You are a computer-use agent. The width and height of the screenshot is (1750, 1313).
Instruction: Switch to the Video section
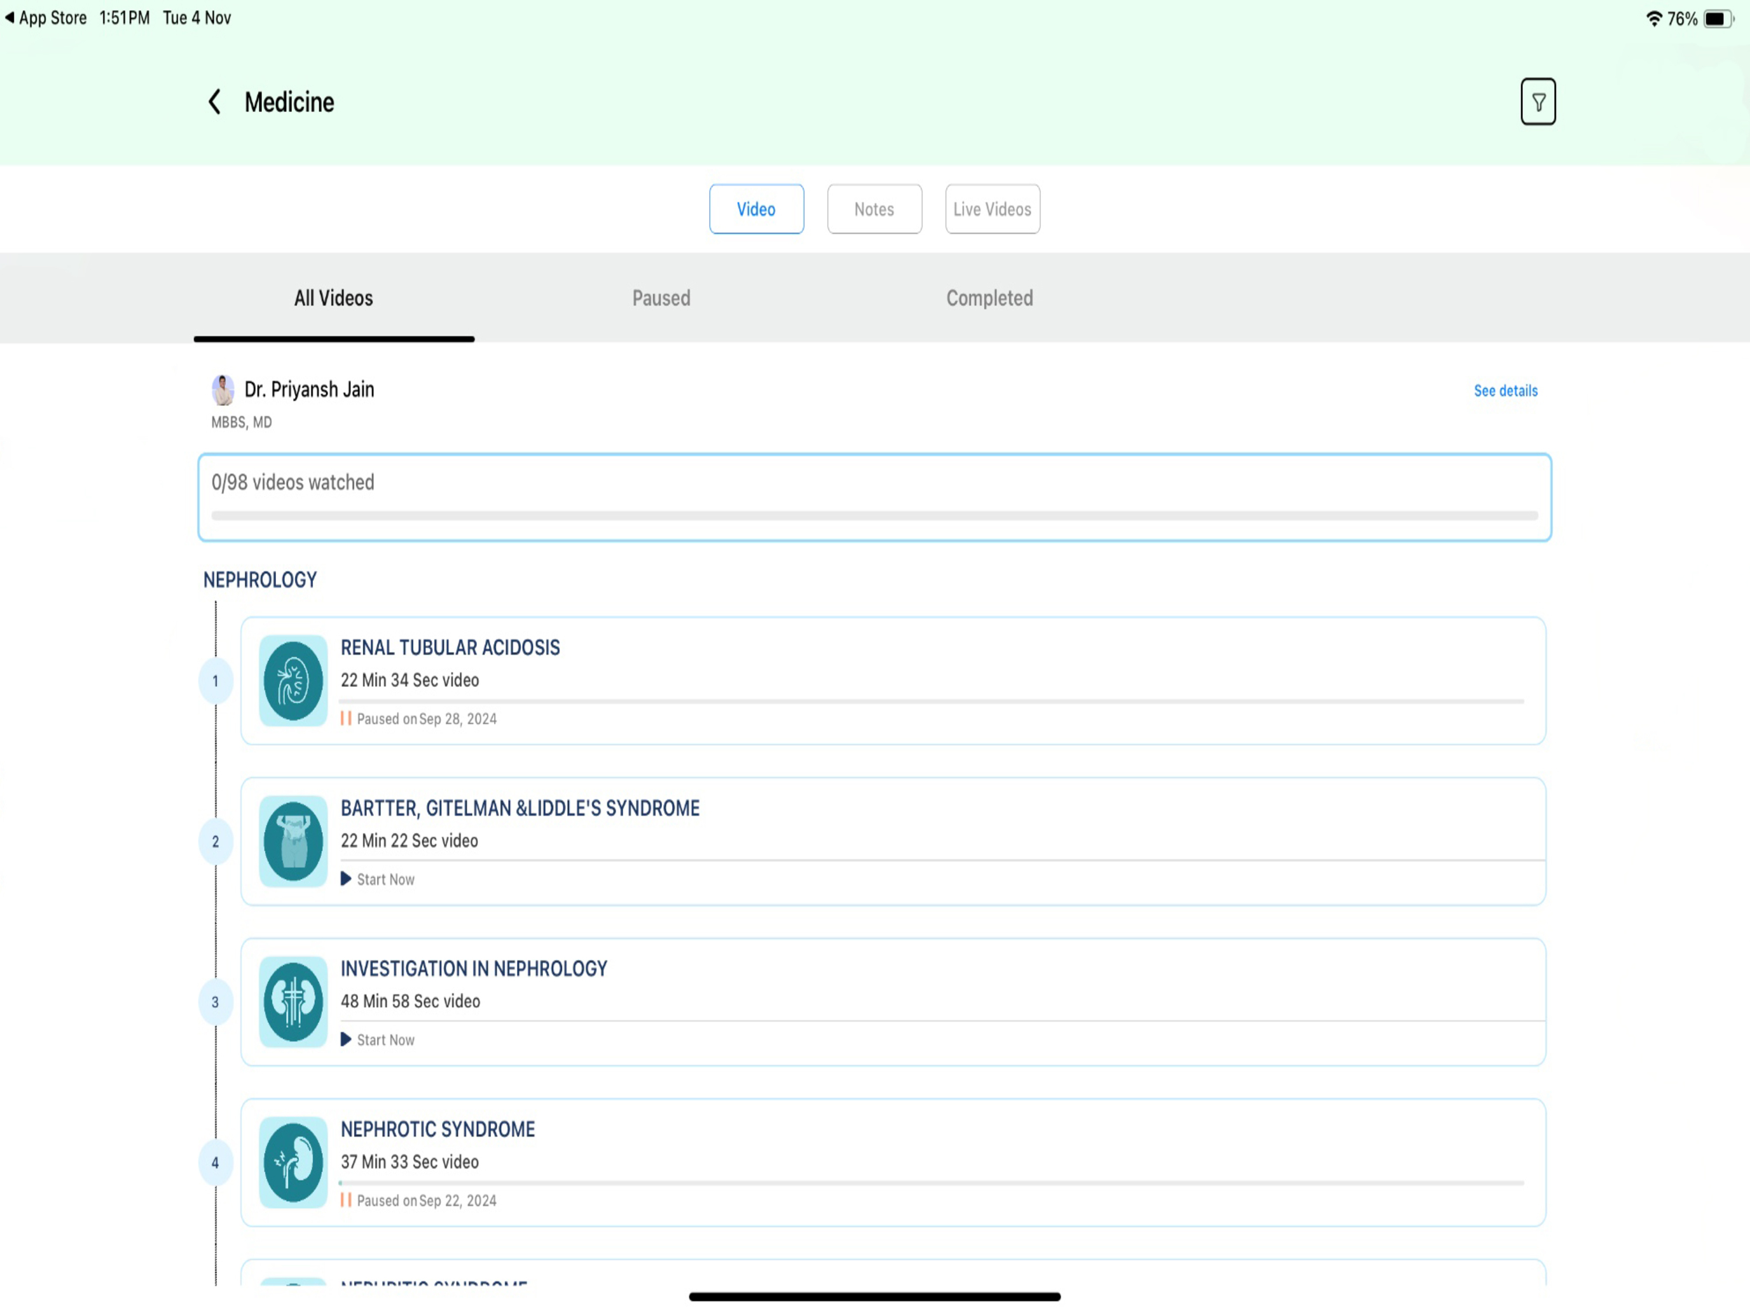[x=756, y=209]
